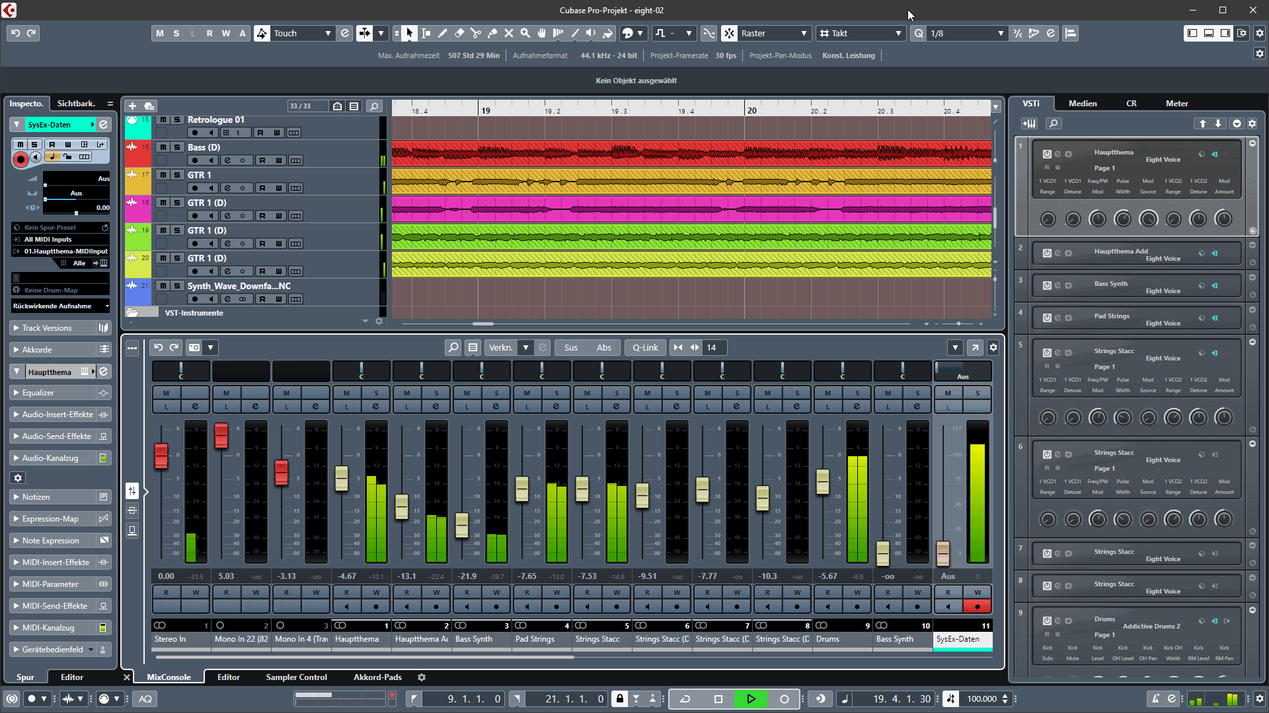Screen dimensions: 1269x713
Task: Open the search field in the track list
Action: tap(374, 106)
